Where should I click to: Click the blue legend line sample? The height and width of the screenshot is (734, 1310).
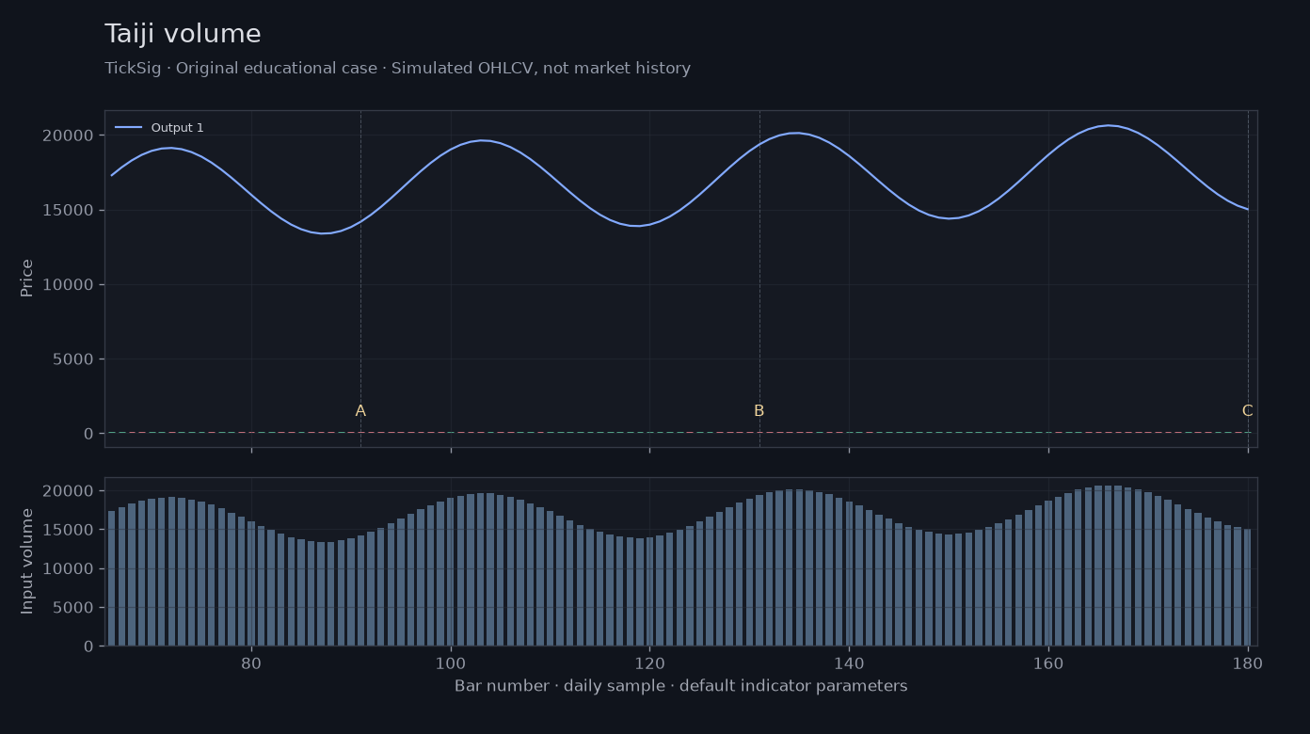[x=128, y=128]
